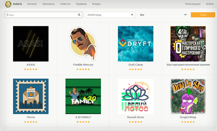Select the Dryft premium shop logo
217x131 pixels.
click(135, 44)
